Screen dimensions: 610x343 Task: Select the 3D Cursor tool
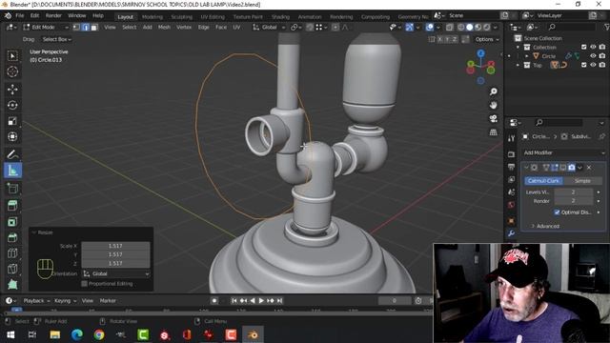click(12, 71)
